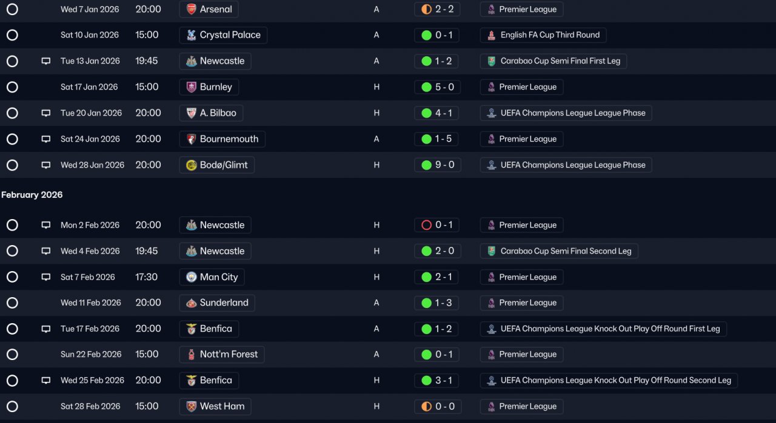Click the West Ham crest icon
Screen dimensions: 776x423
pos(191,407)
